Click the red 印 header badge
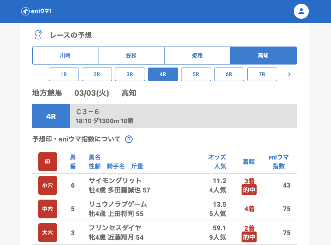Viewport: 331px width, 245px height. [48, 162]
